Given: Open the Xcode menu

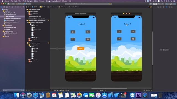Looking at the screenshot, I should pos(7,1).
